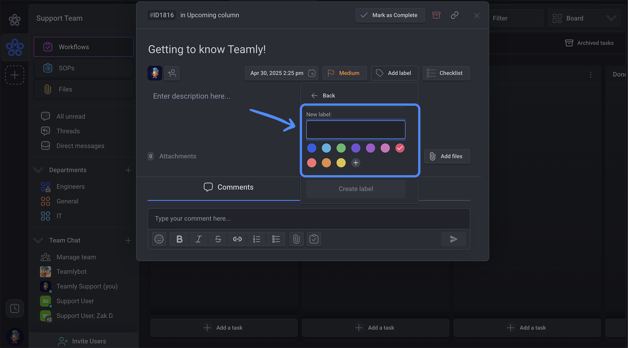Choose the orange label color
Screen dimensions: 628x348
point(326,163)
